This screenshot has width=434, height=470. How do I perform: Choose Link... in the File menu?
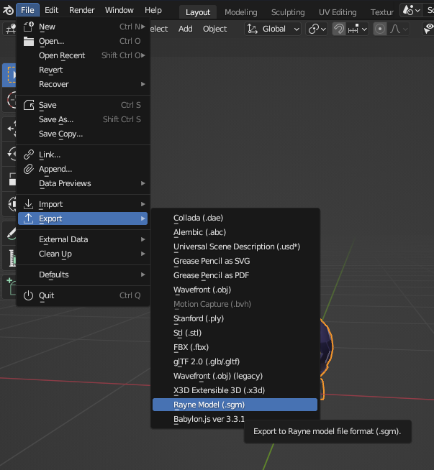click(x=83, y=155)
